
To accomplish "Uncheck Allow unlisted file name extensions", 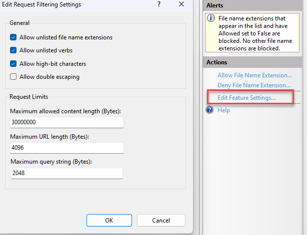I will tap(13, 37).
